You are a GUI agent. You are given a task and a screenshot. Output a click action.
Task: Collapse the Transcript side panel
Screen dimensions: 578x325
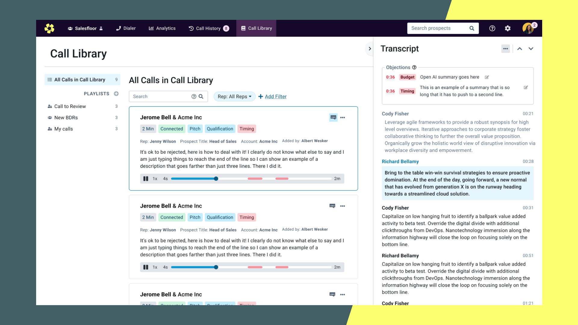coord(370,49)
